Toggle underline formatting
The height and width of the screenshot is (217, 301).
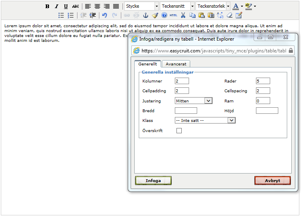(x=66, y=7)
